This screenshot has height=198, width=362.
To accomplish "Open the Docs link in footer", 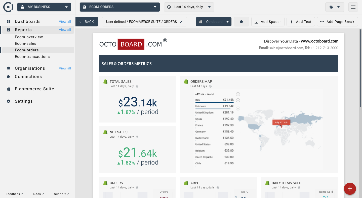I will (x=39, y=194).
